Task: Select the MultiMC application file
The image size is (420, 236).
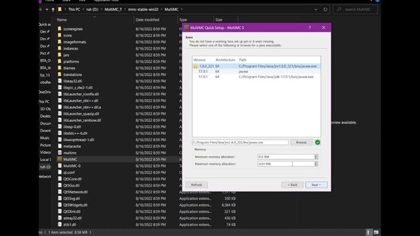Action: pos(70,159)
